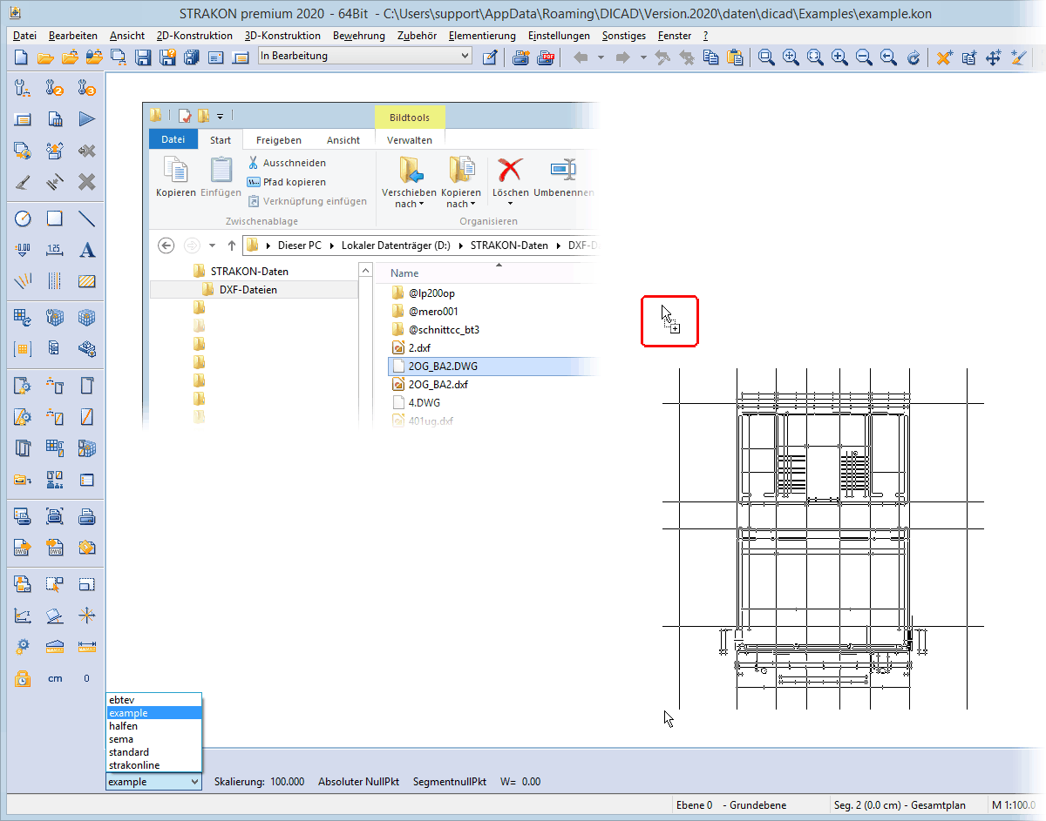
Task: Select the file '2OG_BA2.dxf'
Action: (x=438, y=385)
